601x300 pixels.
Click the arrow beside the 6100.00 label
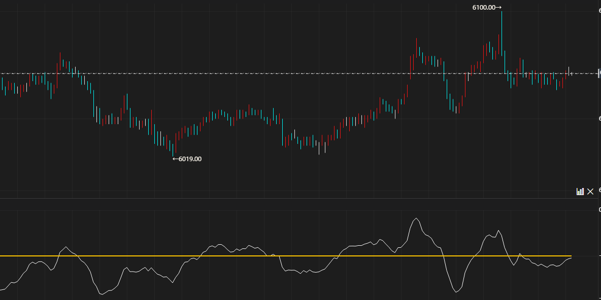[498, 7]
